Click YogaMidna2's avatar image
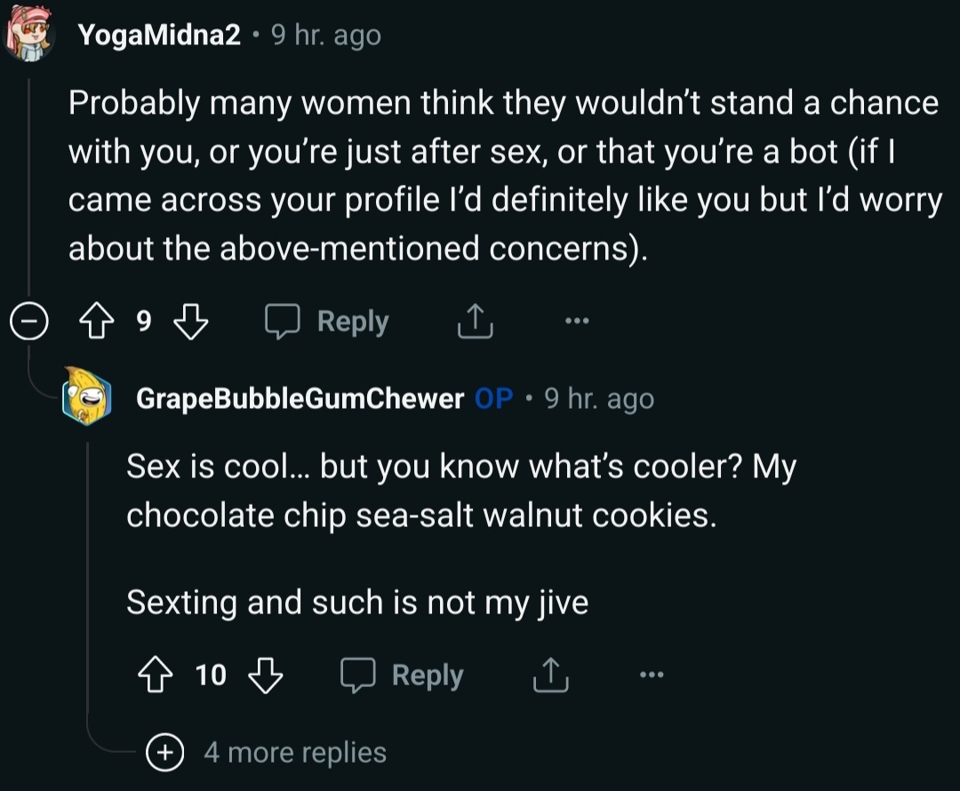This screenshot has width=960, height=791. pyautogui.click(x=28, y=34)
